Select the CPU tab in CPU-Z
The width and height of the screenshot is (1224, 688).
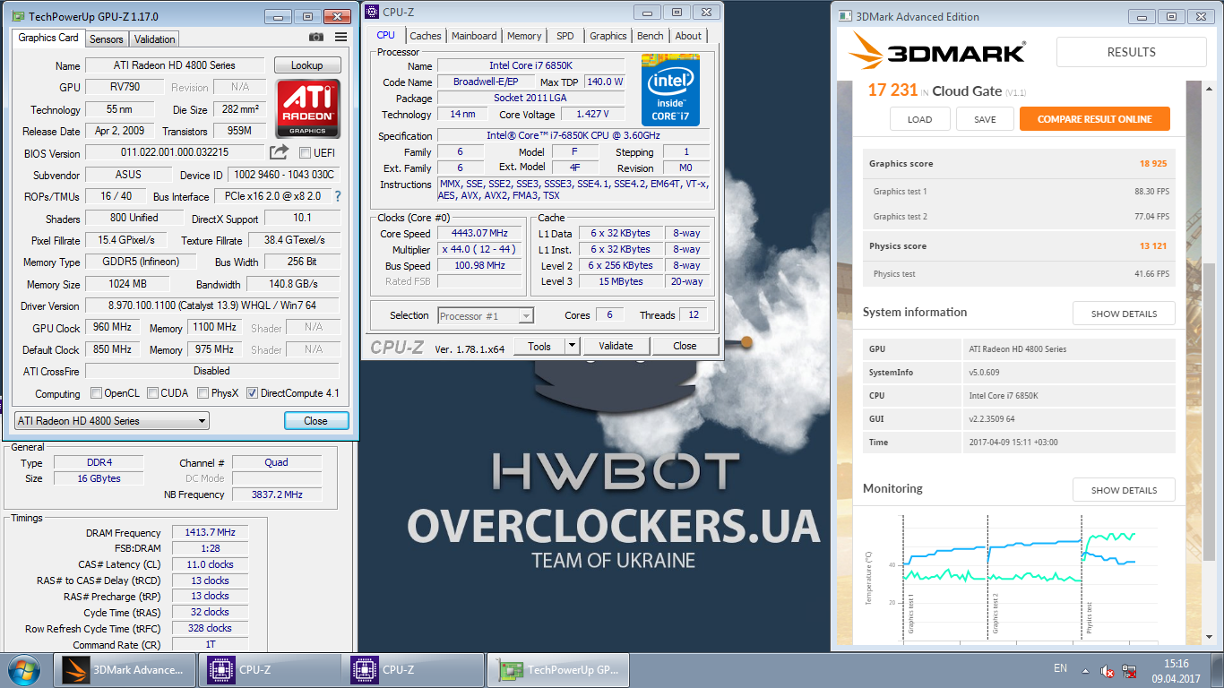(x=385, y=35)
